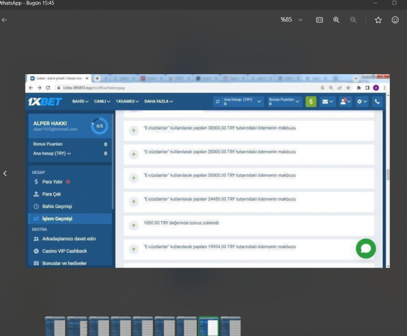407x336 pixels.
Task: Click the 1XBET logo
Action: 45,102
